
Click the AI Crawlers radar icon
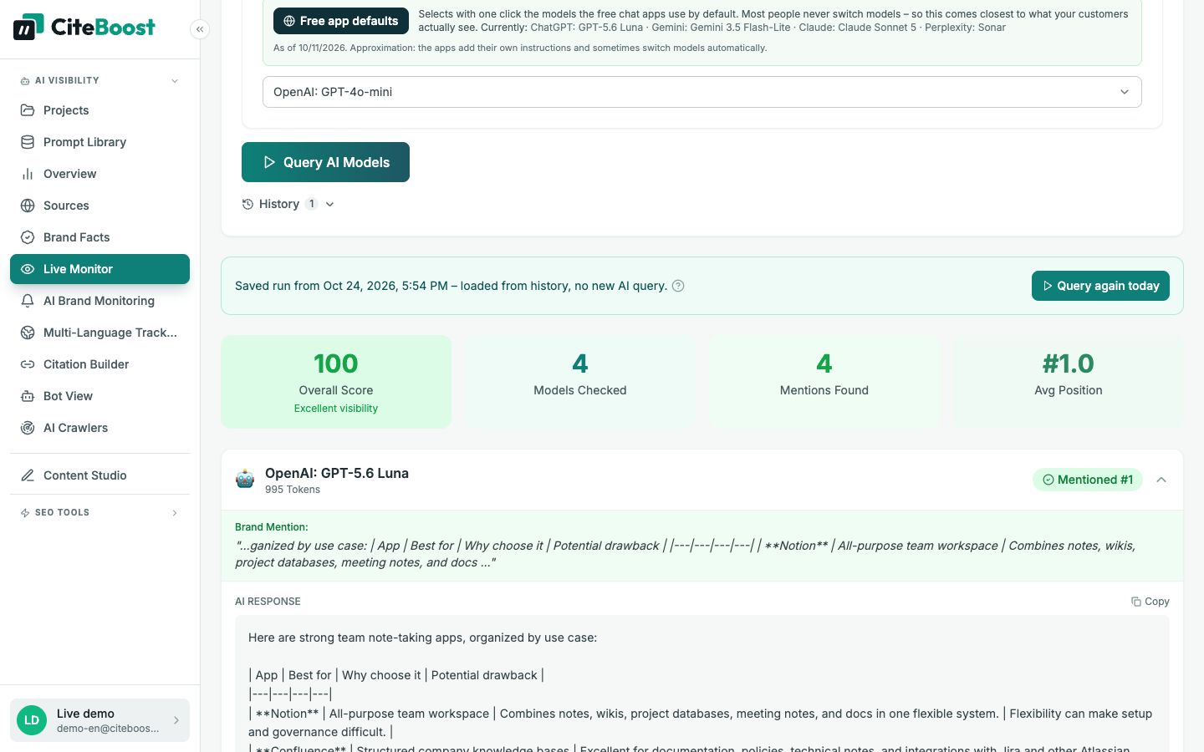pos(28,428)
